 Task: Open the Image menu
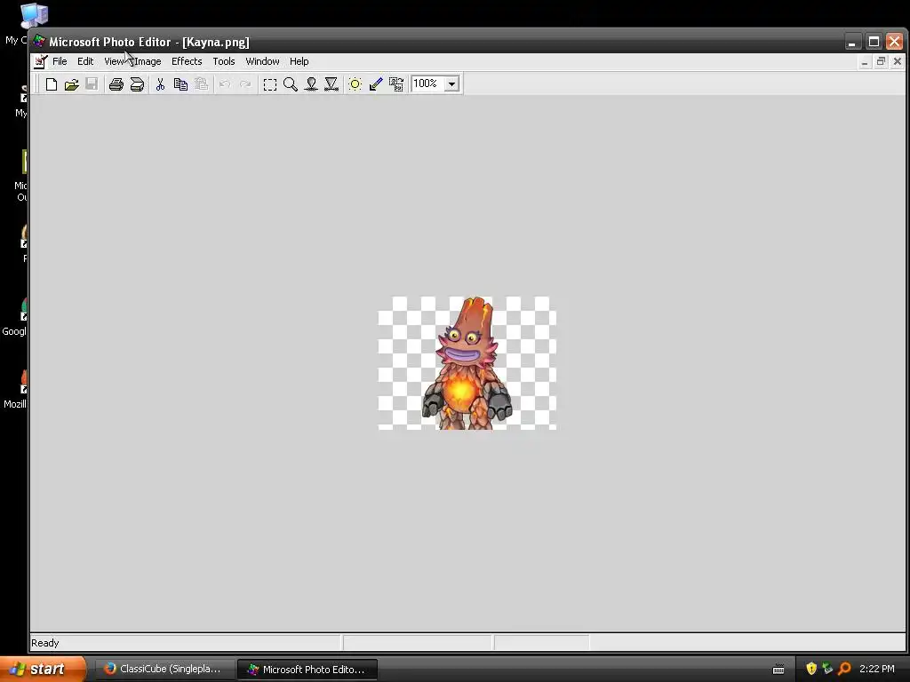click(x=148, y=61)
